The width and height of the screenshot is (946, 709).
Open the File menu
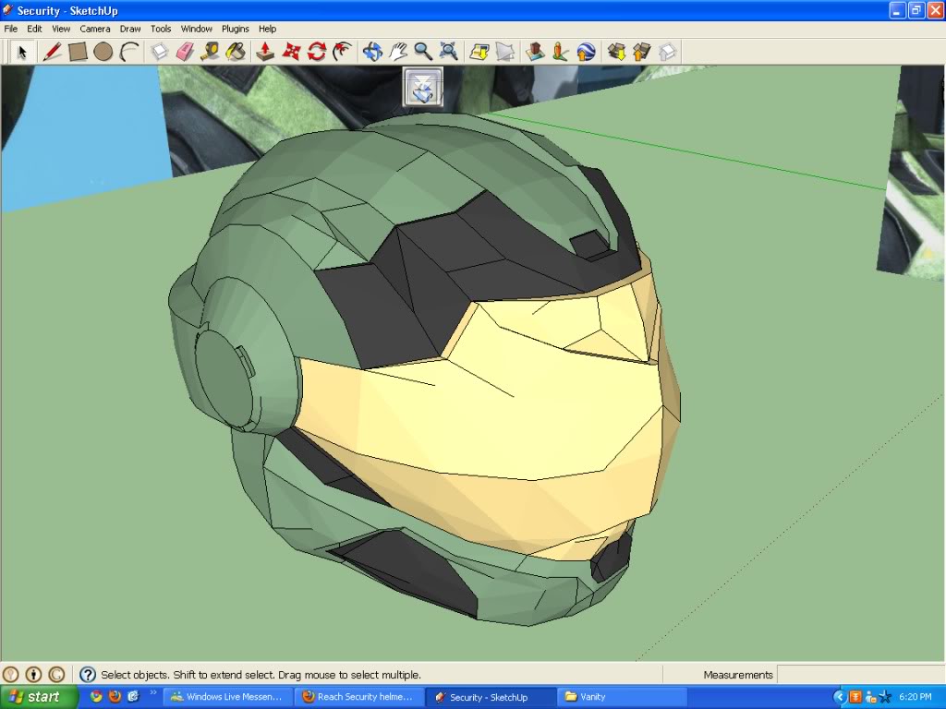click(x=11, y=29)
